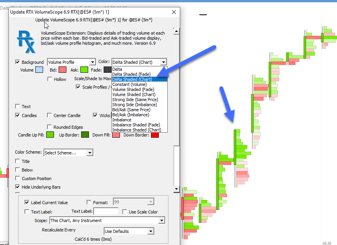
Task: Open the Ask color swatch
Action: point(84,70)
